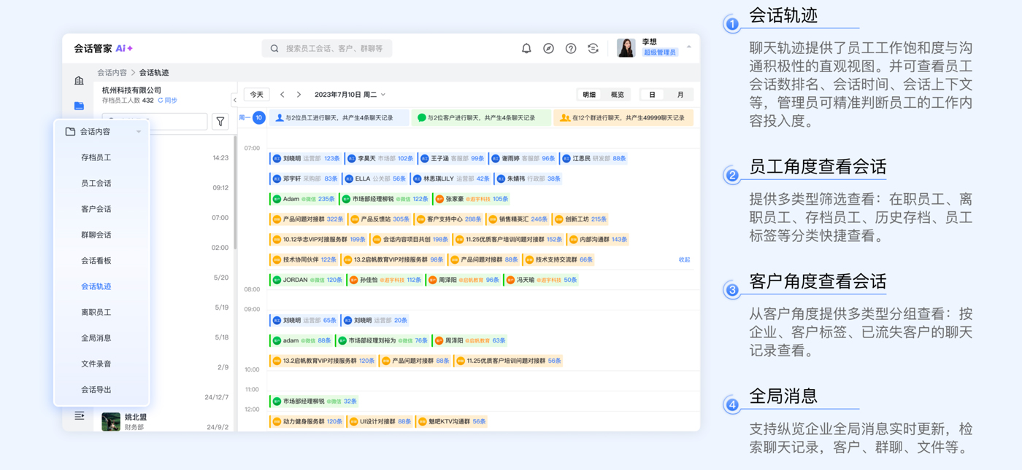
Task: Click the blue folder sidebar icon
Action: click(79, 106)
